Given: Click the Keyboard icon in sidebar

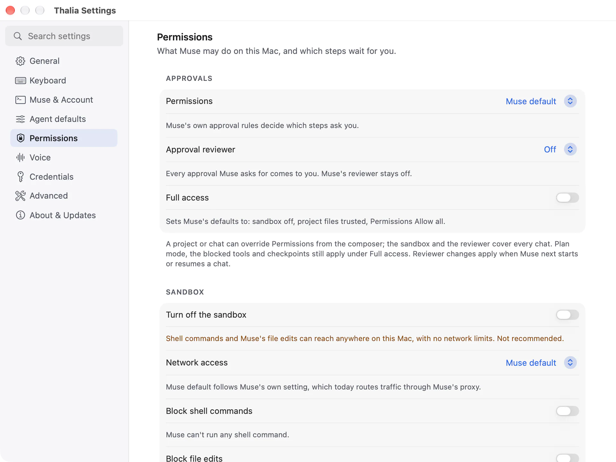Looking at the screenshot, I should coord(20,81).
